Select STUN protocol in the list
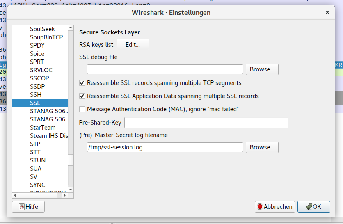 38,160
